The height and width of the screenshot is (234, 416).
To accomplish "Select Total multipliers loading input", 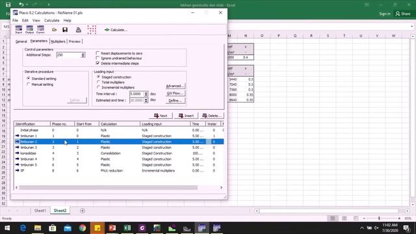I will (x=98, y=82).
